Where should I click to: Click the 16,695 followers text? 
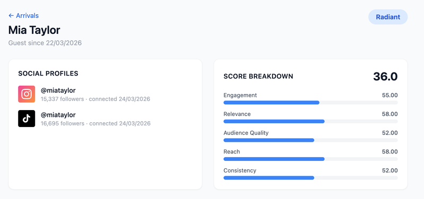click(x=63, y=124)
